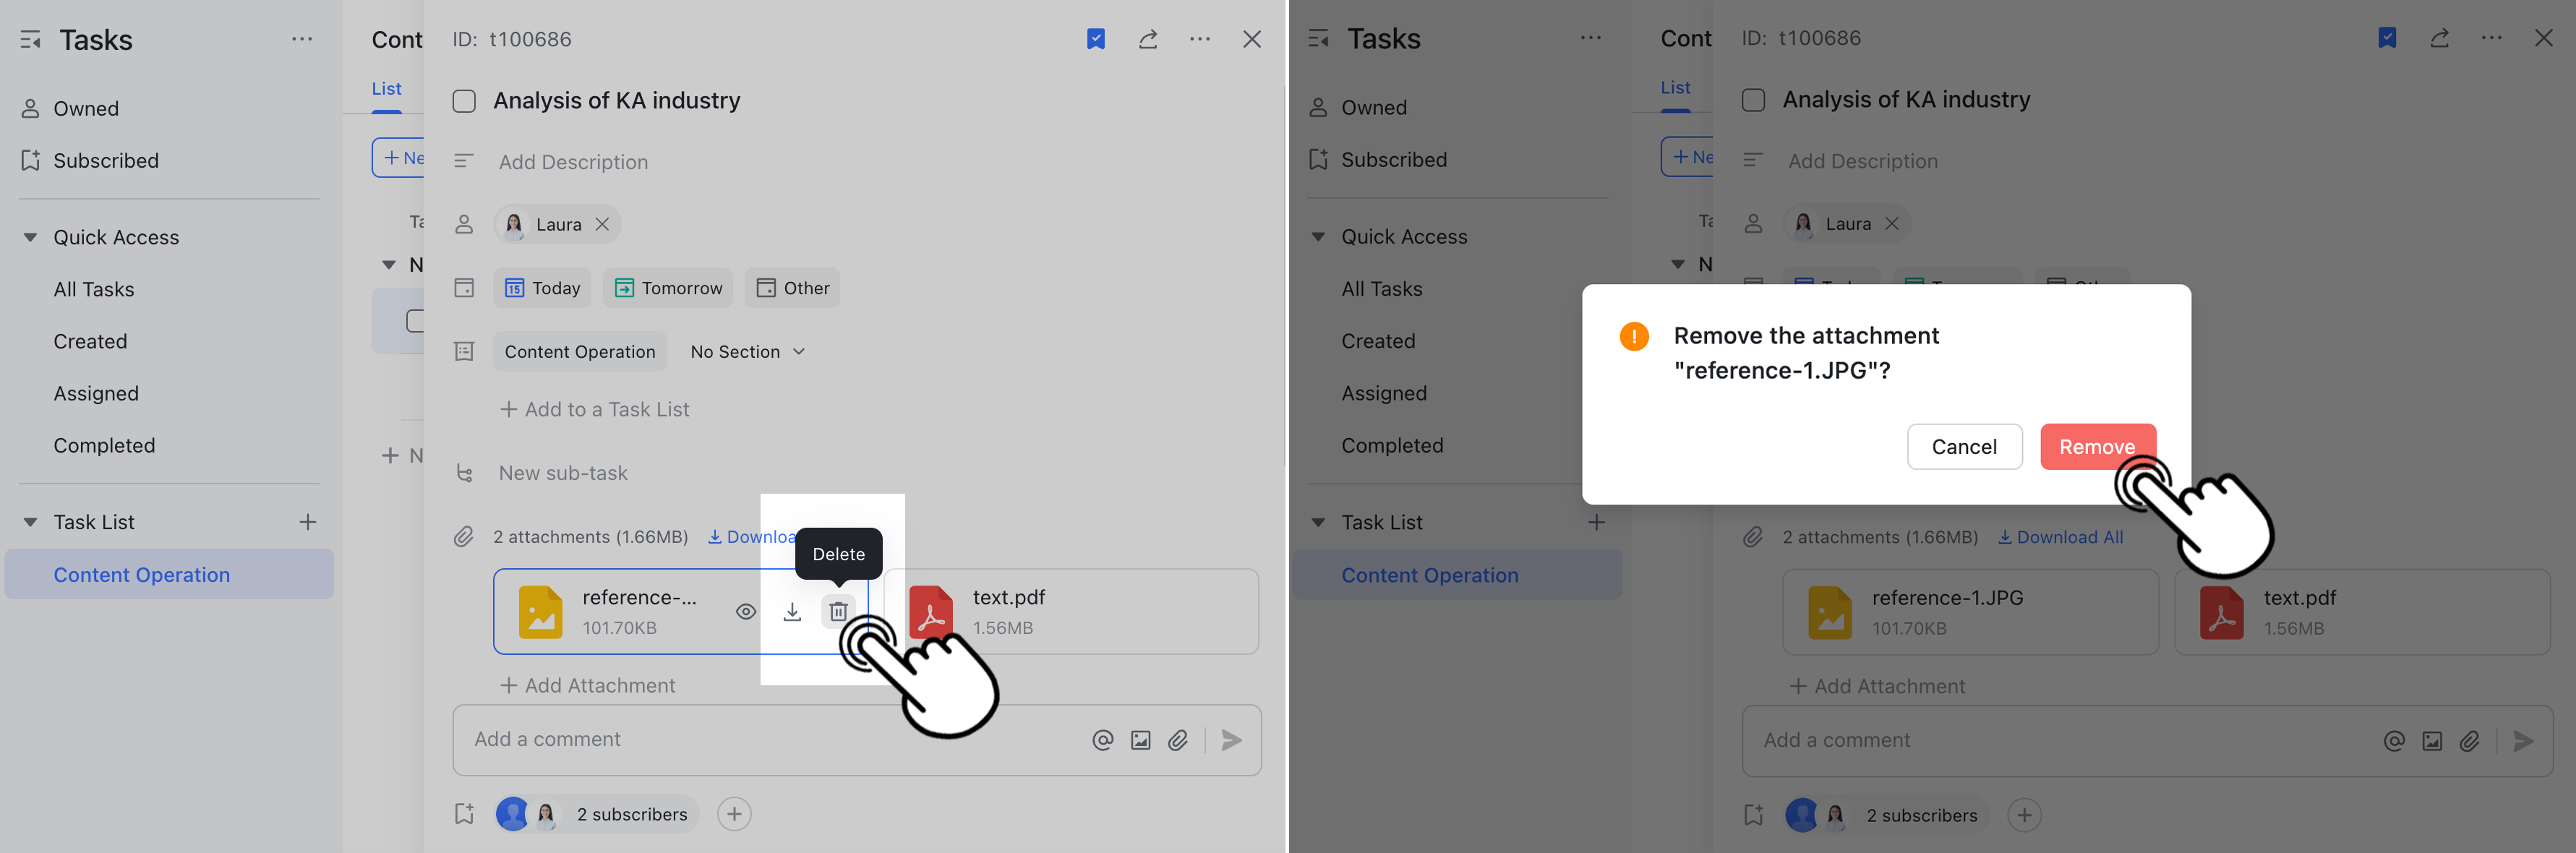Set due date to Tomorrow in left panel
The height and width of the screenshot is (853, 2576).
pos(667,288)
